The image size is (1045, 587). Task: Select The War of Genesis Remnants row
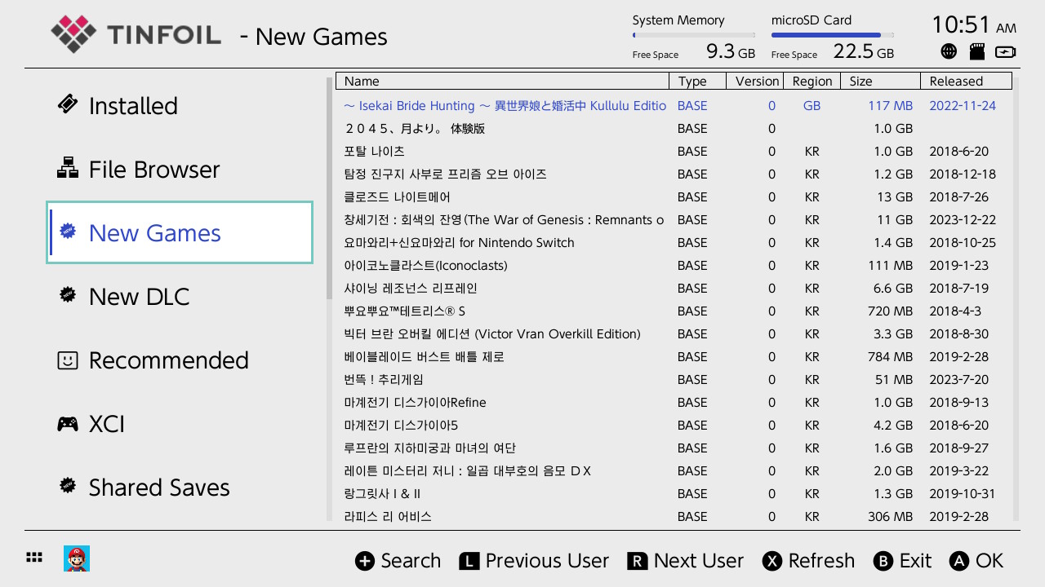pyautogui.click(x=674, y=219)
